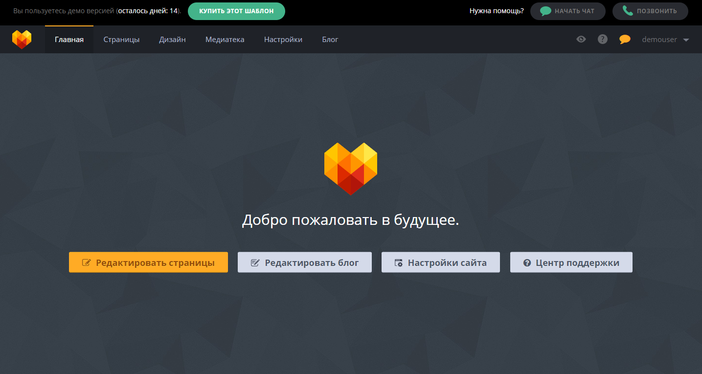Click the pencil icon on Редактировать страницы
This screenshot has height=374, width=702.
(x=86, y=262)
